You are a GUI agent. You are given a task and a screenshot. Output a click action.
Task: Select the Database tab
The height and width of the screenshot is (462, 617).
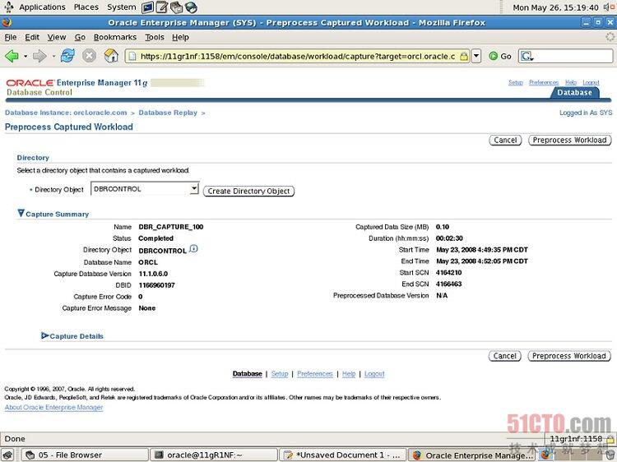[574, 93]
